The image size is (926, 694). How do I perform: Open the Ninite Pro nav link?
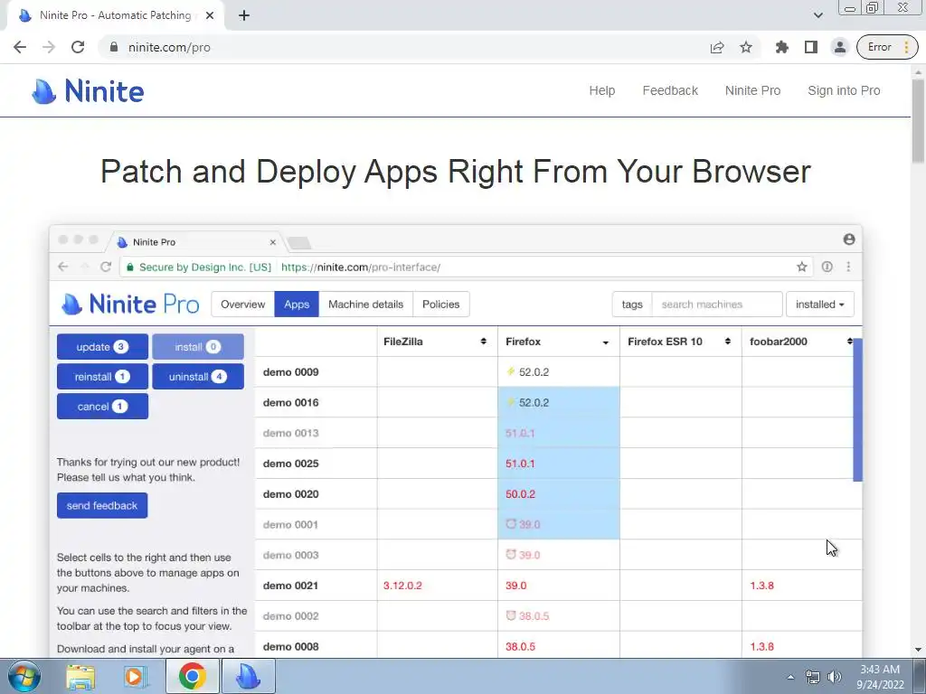[753, 90]
